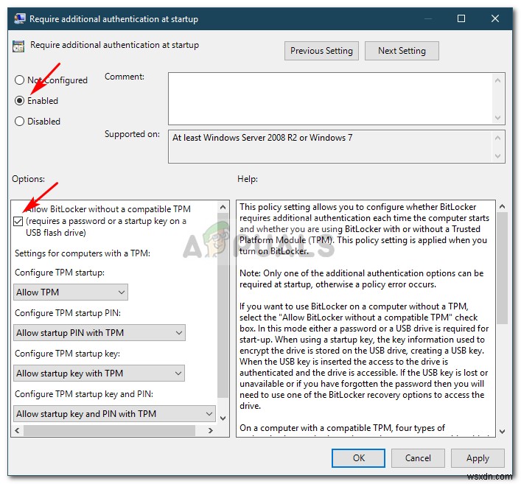Click the 'Configure TPM startup PIN:' label
Screen dimensions: 521x484
68,313
